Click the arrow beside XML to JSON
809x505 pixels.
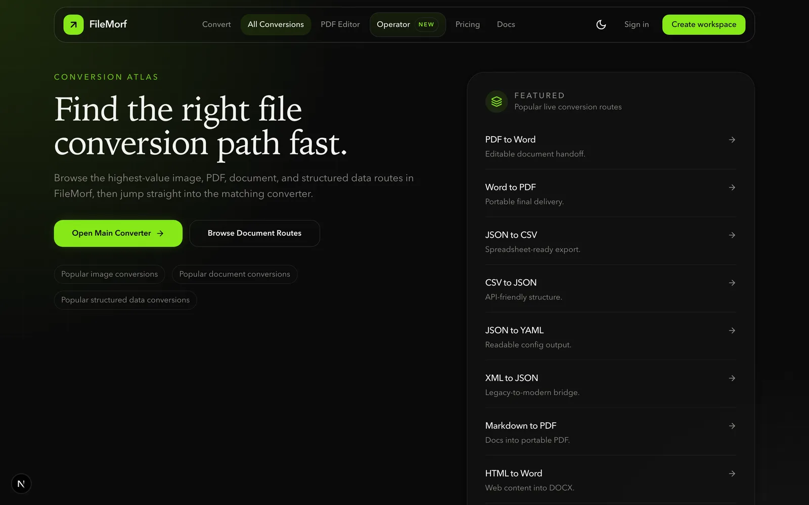click(x=732, y=378)
